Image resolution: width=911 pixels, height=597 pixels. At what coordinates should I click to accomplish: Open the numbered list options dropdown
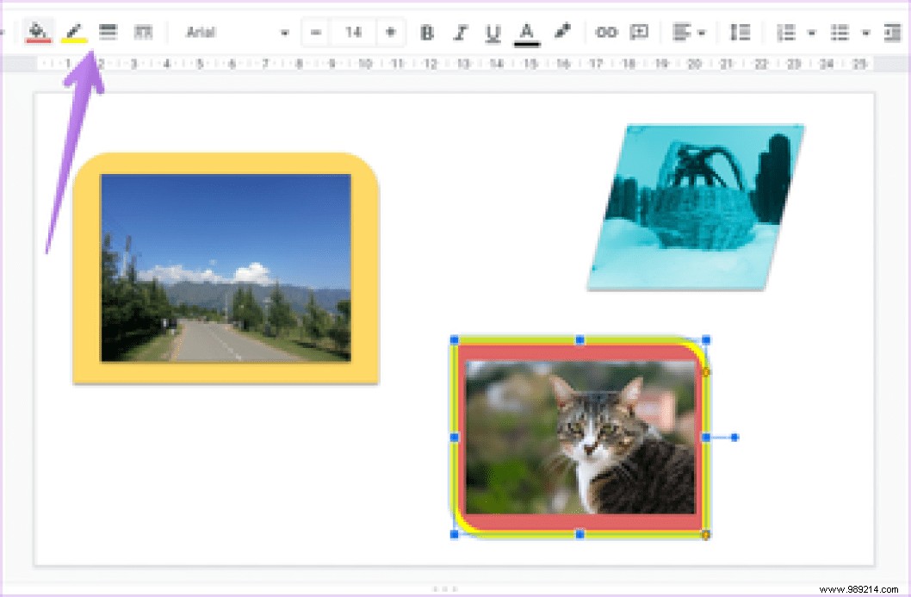(810, 32)
